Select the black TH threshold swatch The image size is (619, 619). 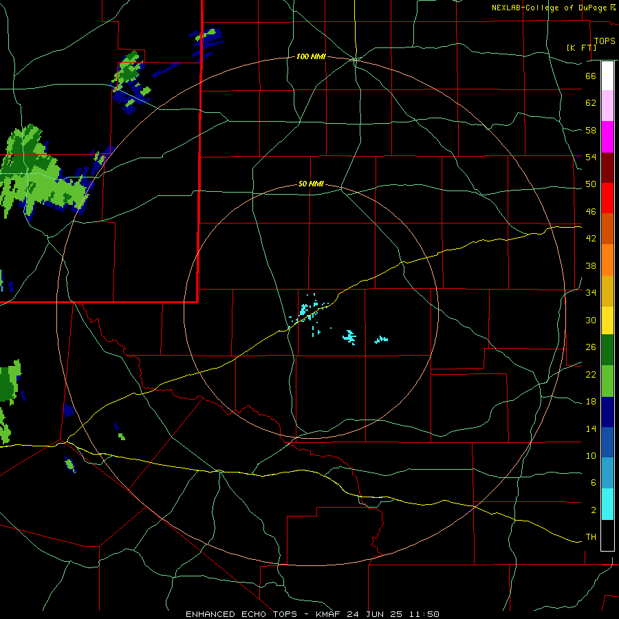[x=607, y=535]
